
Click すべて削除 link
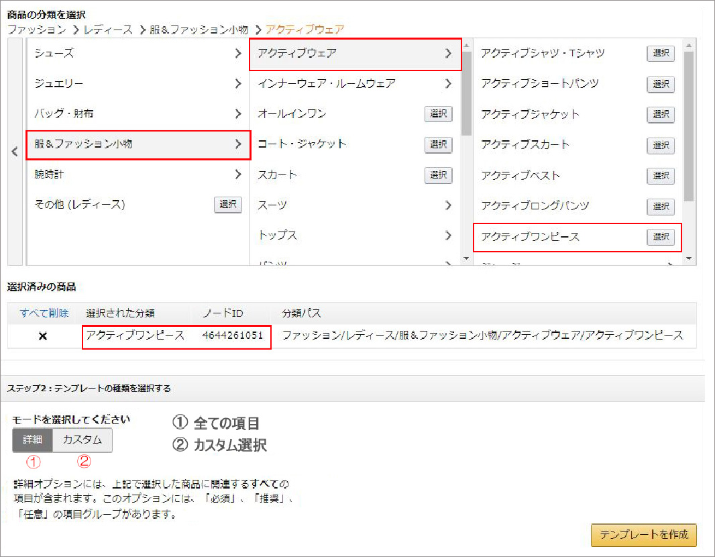[43, 313]
